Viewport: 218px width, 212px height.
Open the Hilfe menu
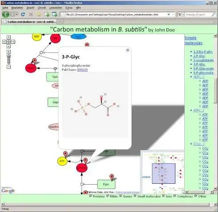tap(78, 8)
